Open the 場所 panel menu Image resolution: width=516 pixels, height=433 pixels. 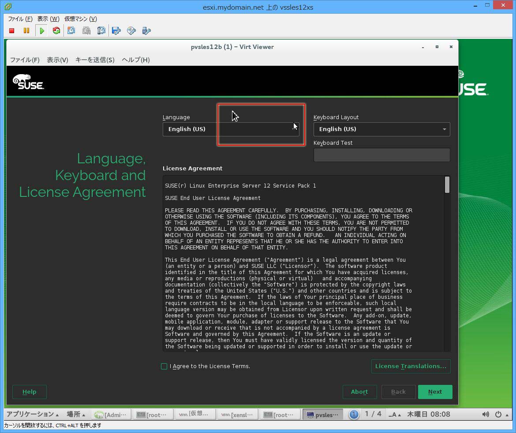(x=76, y=414)
